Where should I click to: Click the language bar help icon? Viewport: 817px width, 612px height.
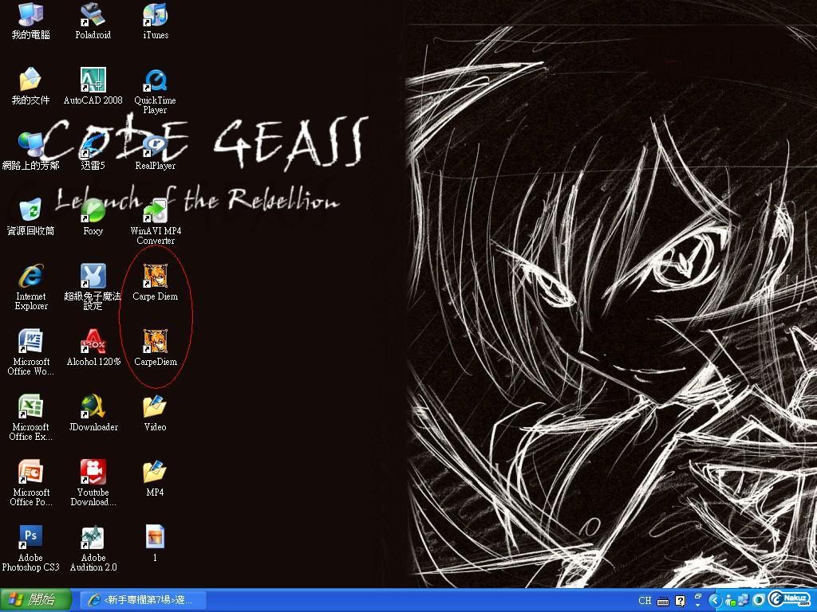point(680,601)
